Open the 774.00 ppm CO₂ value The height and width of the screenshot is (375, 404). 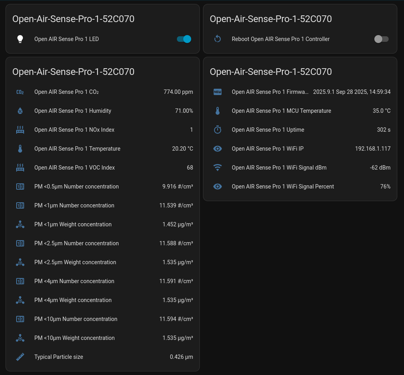pyautogui.click(x=178, y=92)
